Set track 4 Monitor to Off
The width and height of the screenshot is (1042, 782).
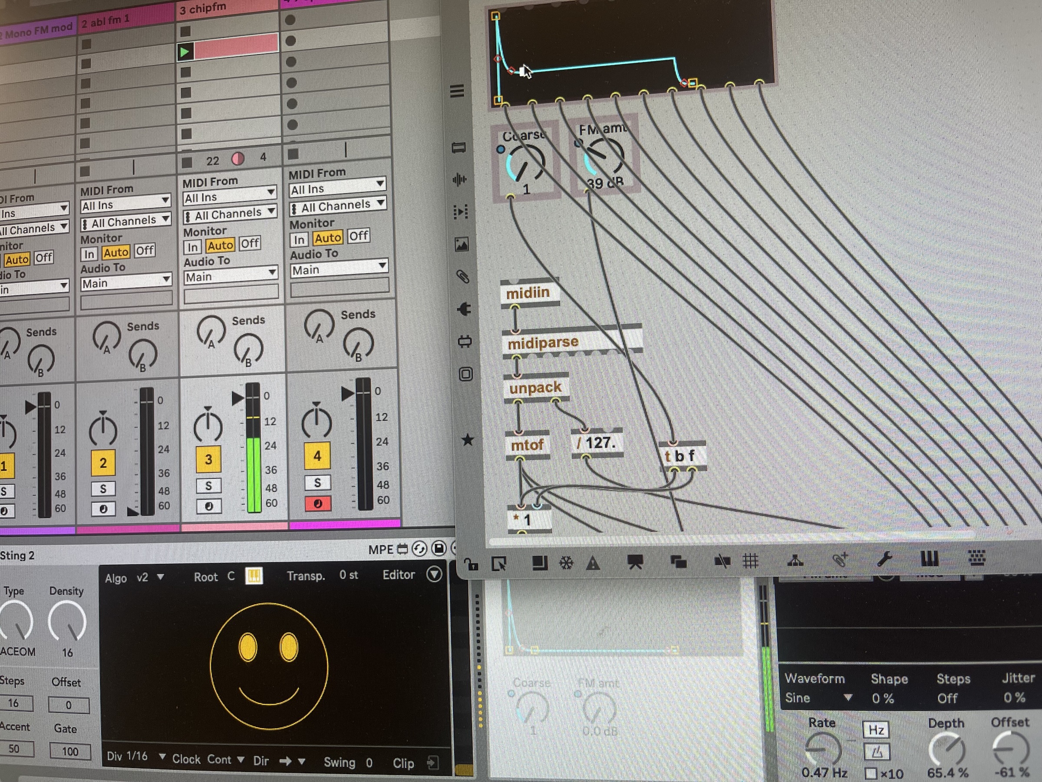click(359, 235)
